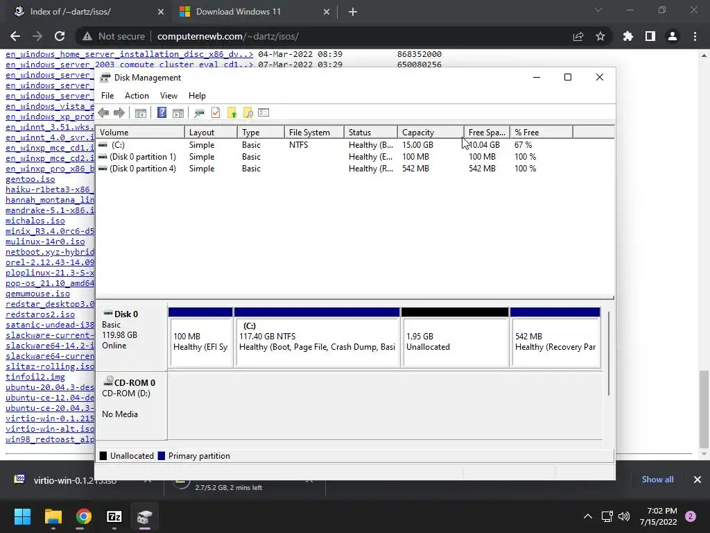Click the checklist settings toolbar icon
The height and width of the screenshot is (533, 710).
tap(263, 113)
